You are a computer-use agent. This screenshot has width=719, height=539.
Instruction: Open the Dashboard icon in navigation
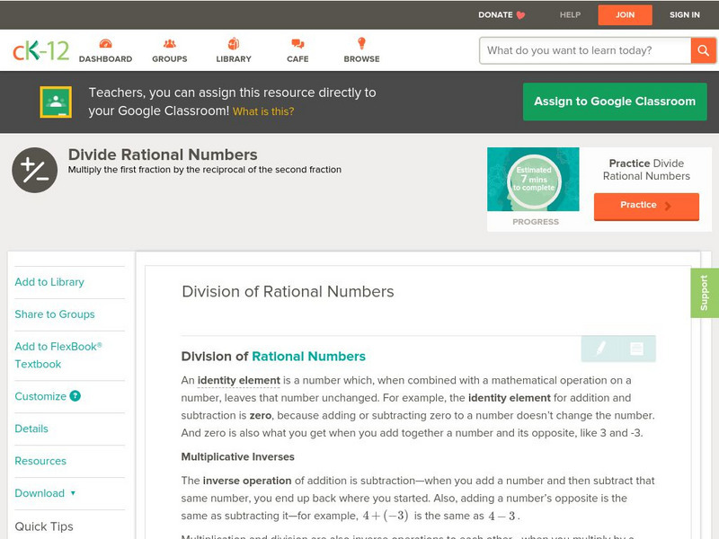[105, 44]
